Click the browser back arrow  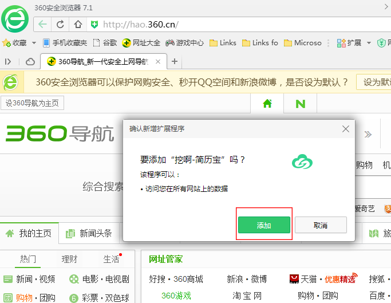42,24
